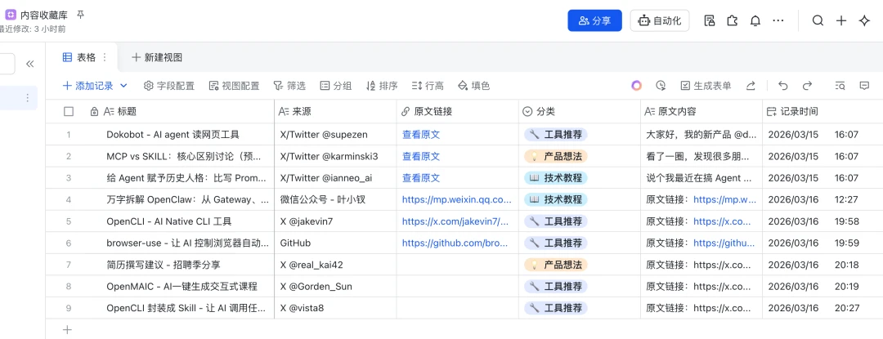
Task: Click the share arrow icon in toolbar
Action: click(751, 86)
